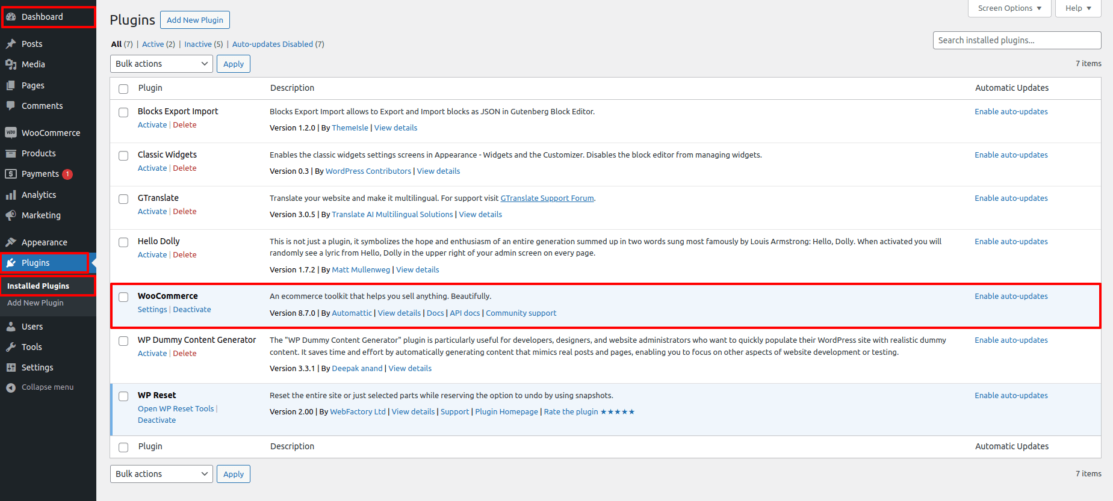Click the WooCommerce logo icon in sidebar
1113x501 pixels.
[x=11, y=133]
